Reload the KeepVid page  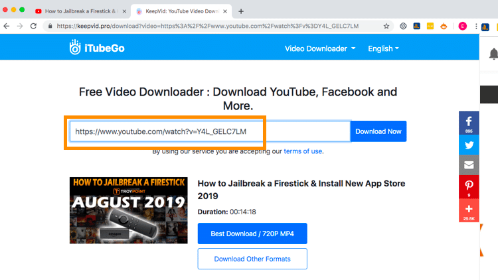pos(33,26)
